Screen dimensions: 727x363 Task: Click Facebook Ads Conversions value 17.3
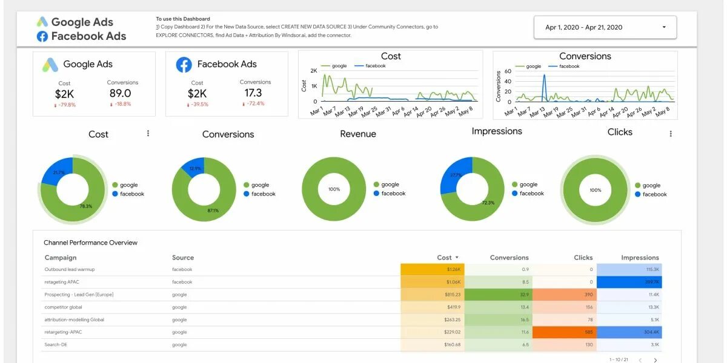(253, 93)
